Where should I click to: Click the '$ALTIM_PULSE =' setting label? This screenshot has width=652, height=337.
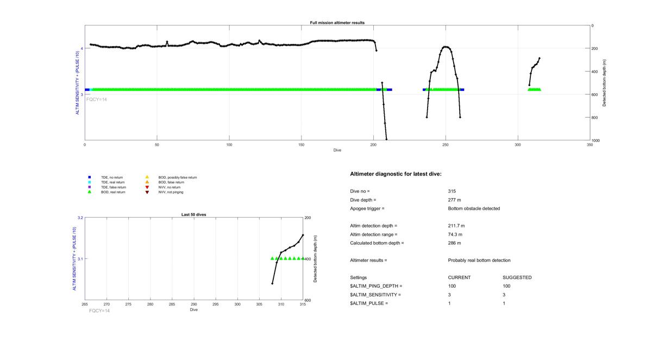(x=369, y=303)
